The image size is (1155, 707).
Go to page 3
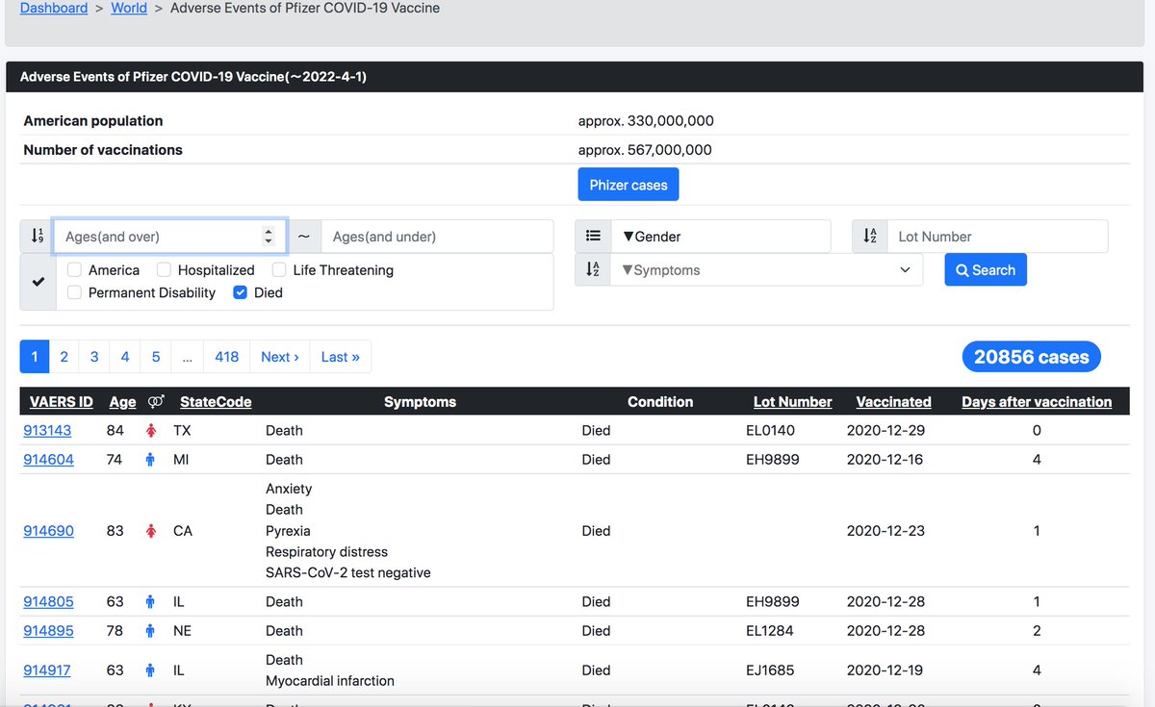(x=94, y=357)
